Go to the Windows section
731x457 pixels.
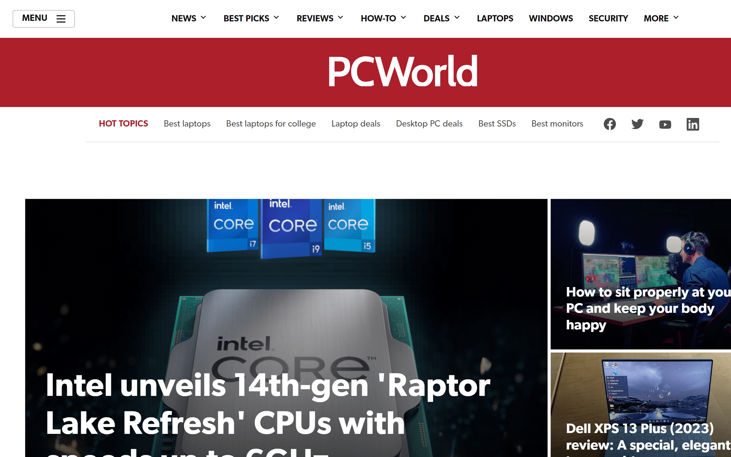point(551,19)
